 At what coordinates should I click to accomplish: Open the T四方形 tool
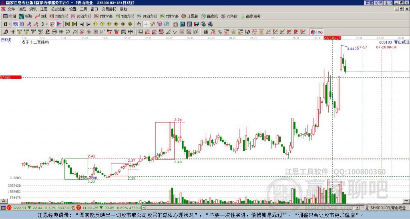125,16
